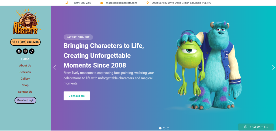Click the top bar phone number +1 (604) 888-2216
This screenshot has width=276, height=131.
click(x=81, y=3)
